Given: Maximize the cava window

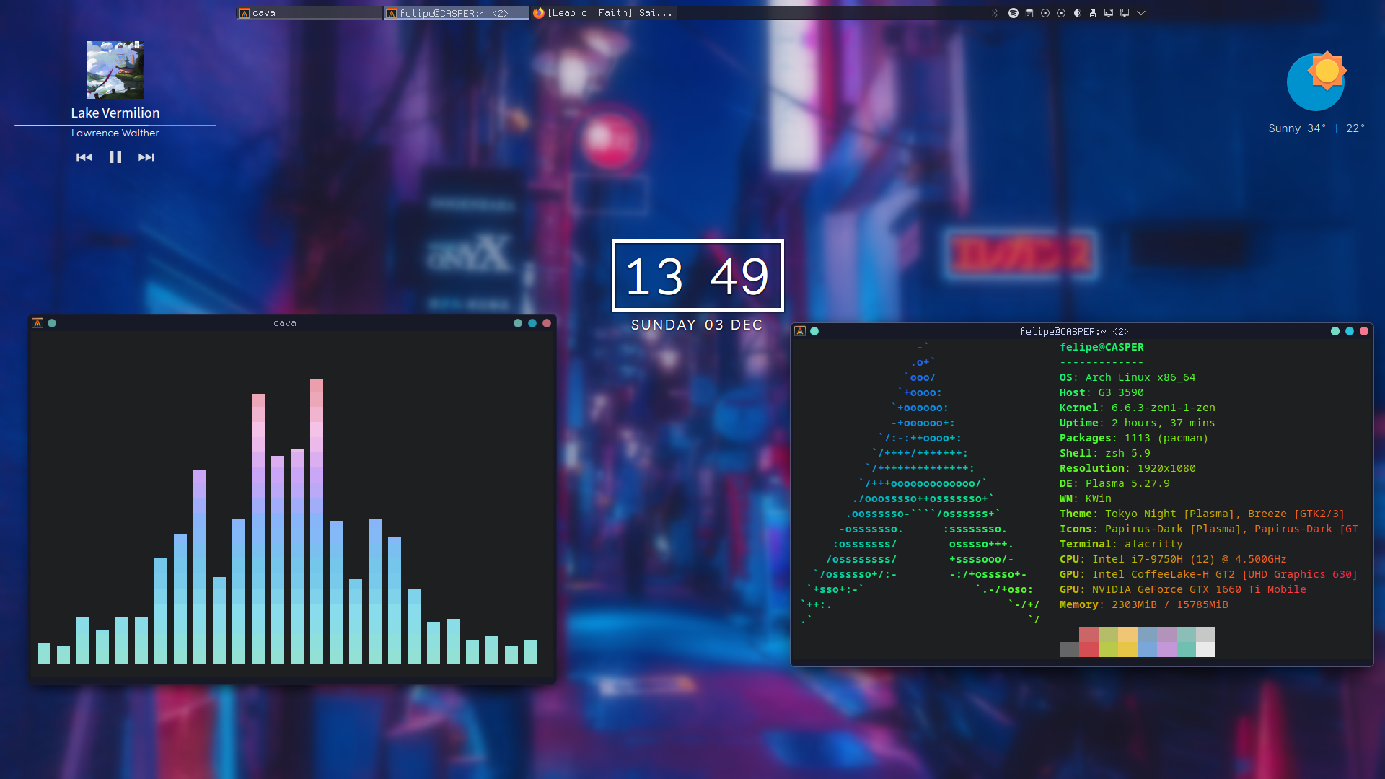Looking at the screenshot, I should (532, 323).
